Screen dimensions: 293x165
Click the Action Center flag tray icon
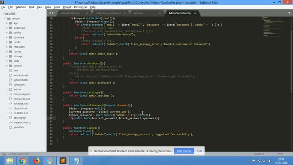(254, 161)
